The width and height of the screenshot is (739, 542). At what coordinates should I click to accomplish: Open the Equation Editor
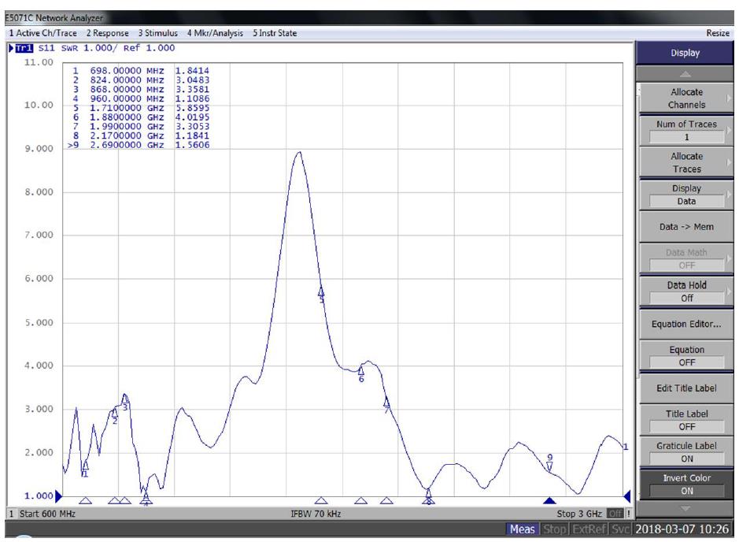pyautogui.click(x=683, y=324)
